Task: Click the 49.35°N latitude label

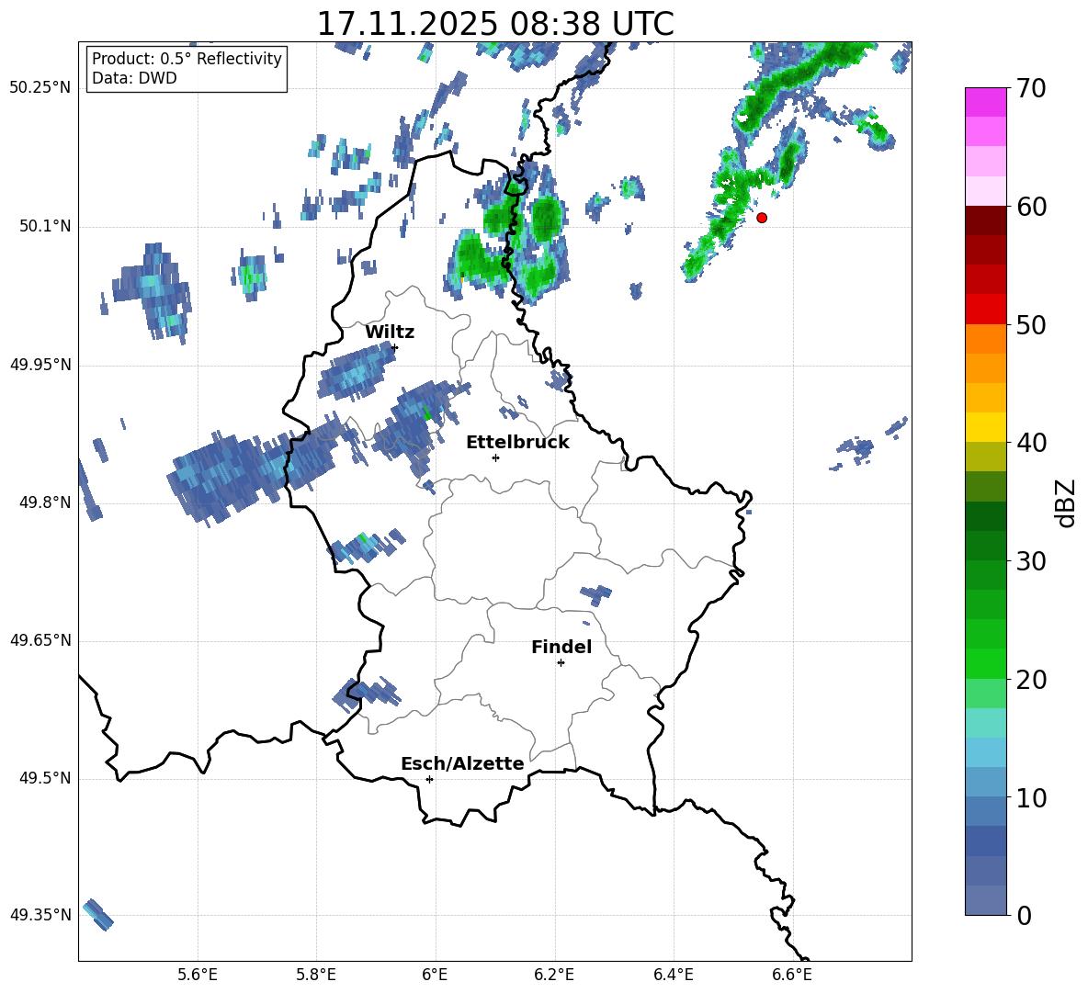Action: click(40, 915)
